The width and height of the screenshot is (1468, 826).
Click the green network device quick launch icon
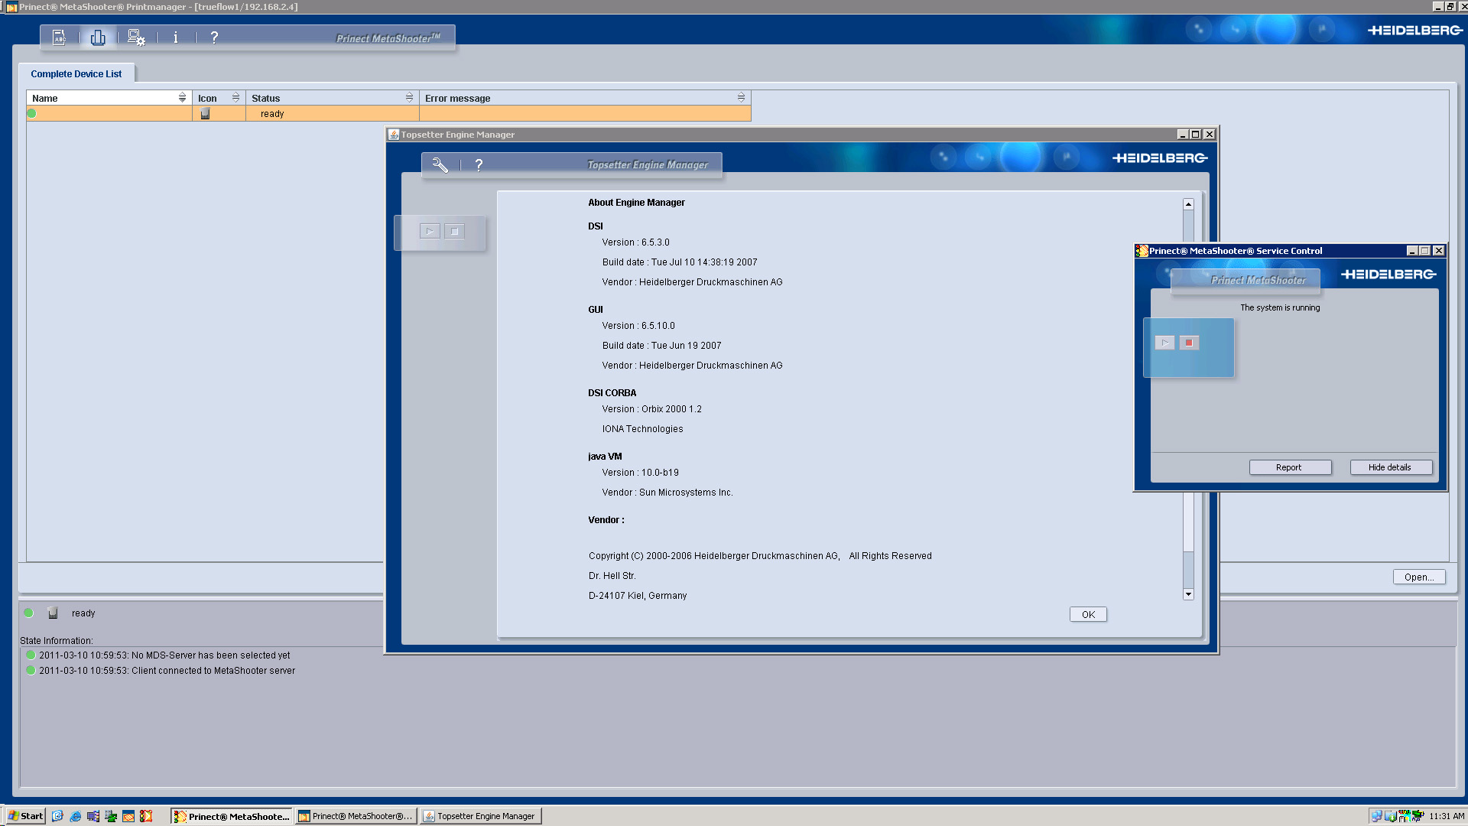pyautogui.click(x=111, y=816)
